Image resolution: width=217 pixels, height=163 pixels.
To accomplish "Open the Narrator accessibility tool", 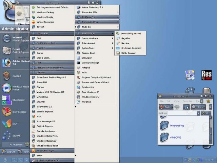I will click(x=130, y=43).
